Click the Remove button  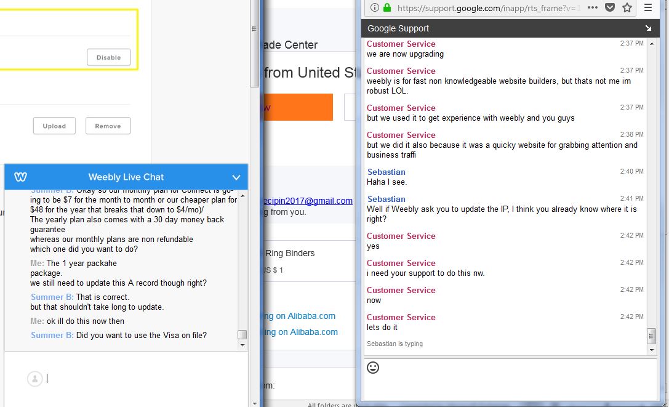click(x=108, y=126)
